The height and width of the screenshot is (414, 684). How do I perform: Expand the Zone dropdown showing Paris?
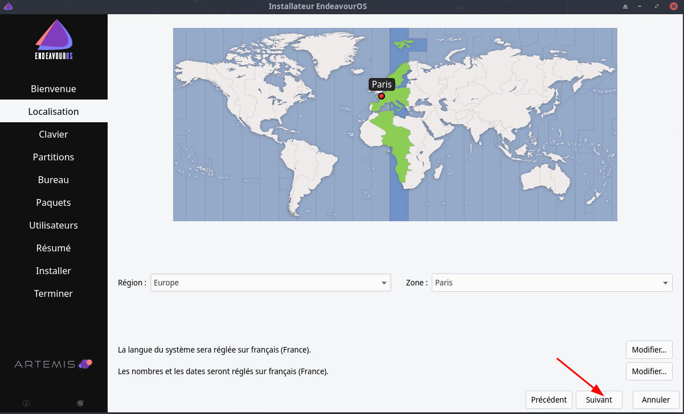click(x=551, y=283)
